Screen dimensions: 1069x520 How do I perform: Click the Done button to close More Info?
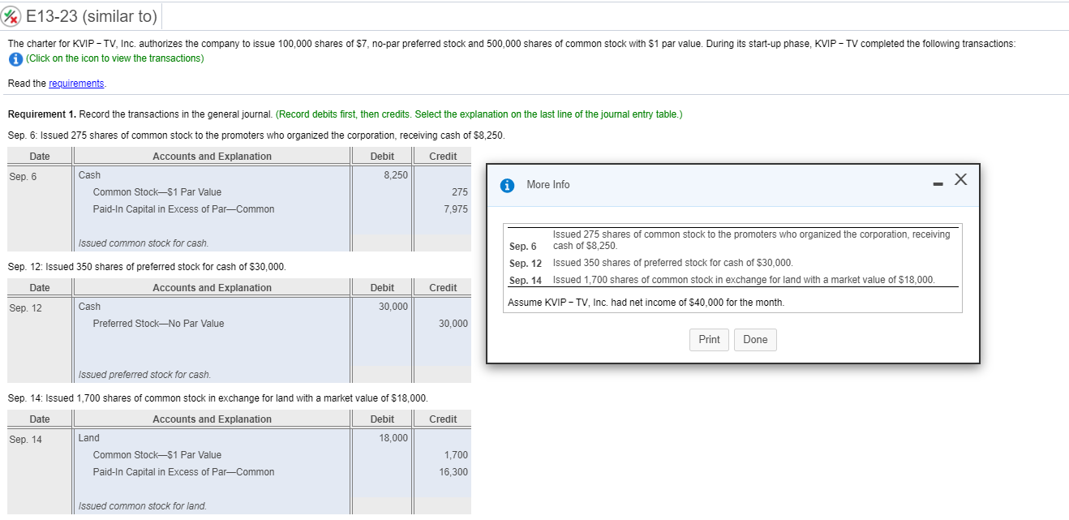point(755,339)
